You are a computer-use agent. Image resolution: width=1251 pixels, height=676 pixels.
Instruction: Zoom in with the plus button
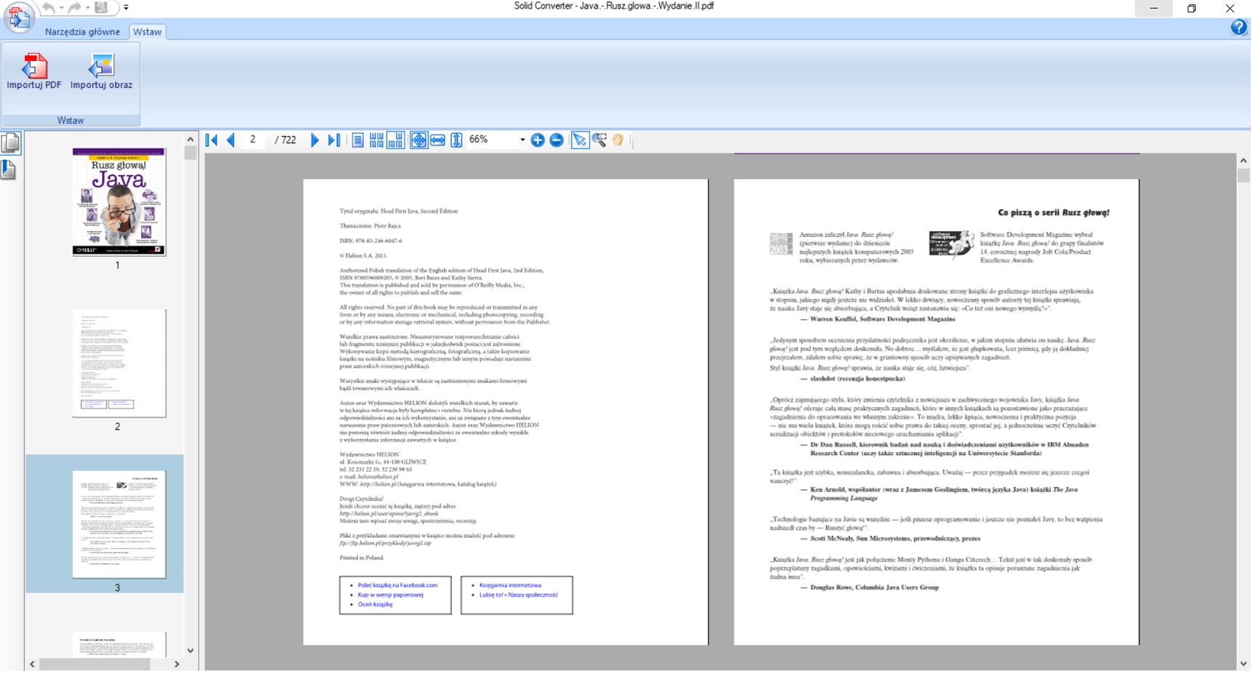537,140
